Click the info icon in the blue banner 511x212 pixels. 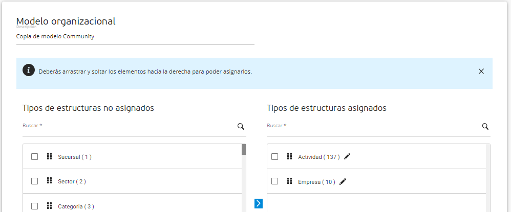(29, 70)
